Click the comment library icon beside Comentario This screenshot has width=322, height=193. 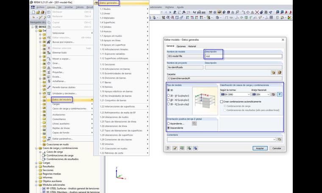tap(279, 140)
